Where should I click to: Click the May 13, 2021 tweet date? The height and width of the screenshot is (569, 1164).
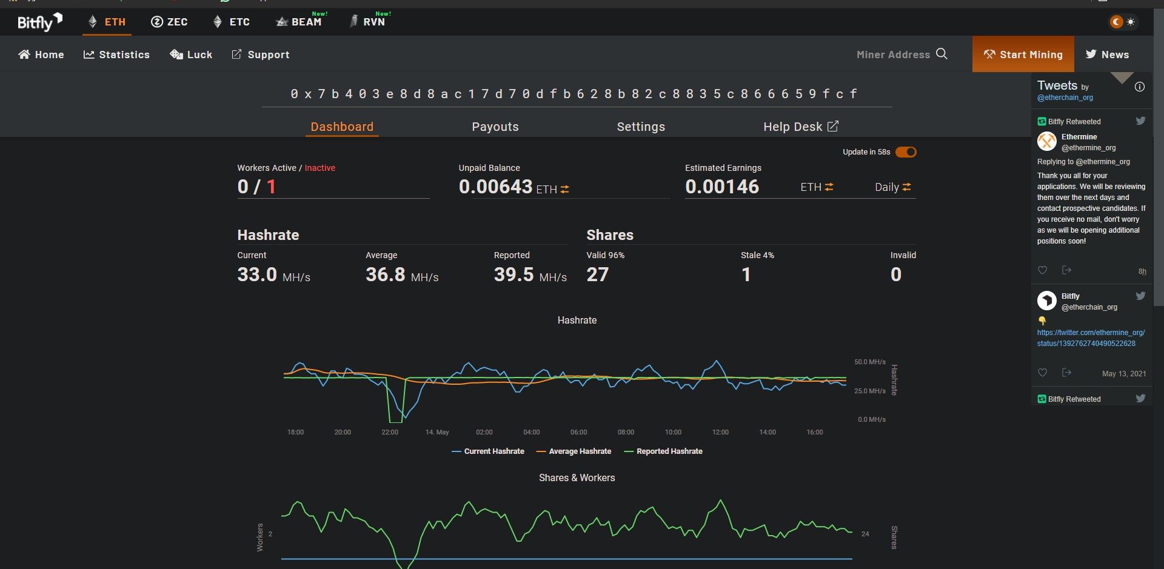pos(1124,374)
